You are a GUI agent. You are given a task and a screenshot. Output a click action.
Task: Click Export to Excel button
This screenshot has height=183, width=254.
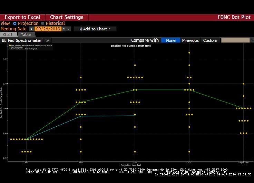(x=22, y=17)
